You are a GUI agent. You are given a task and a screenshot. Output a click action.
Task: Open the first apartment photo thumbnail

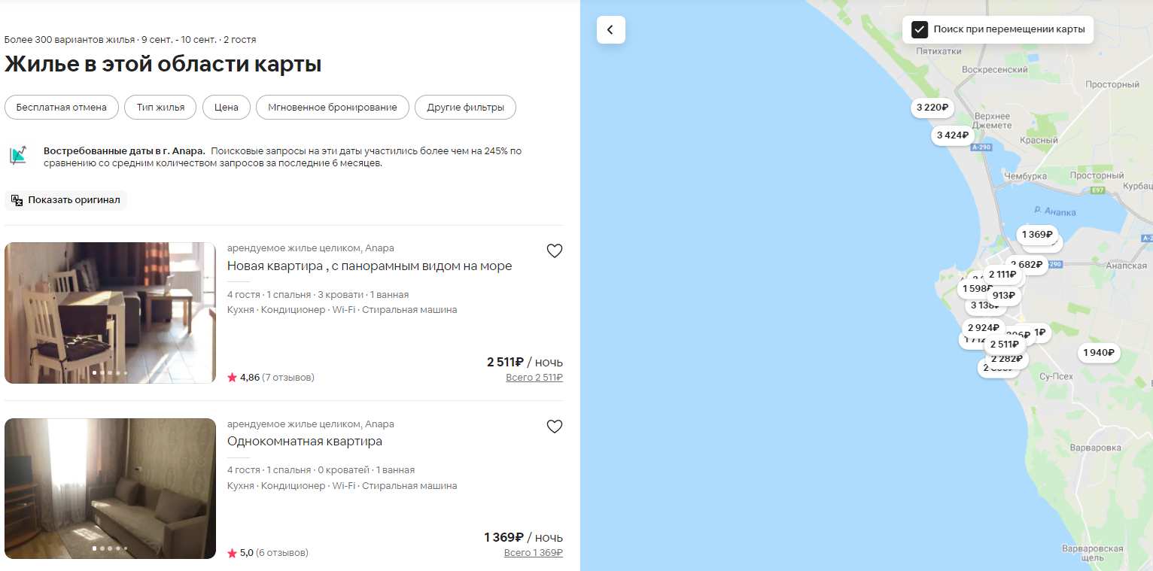click(110, 313)
